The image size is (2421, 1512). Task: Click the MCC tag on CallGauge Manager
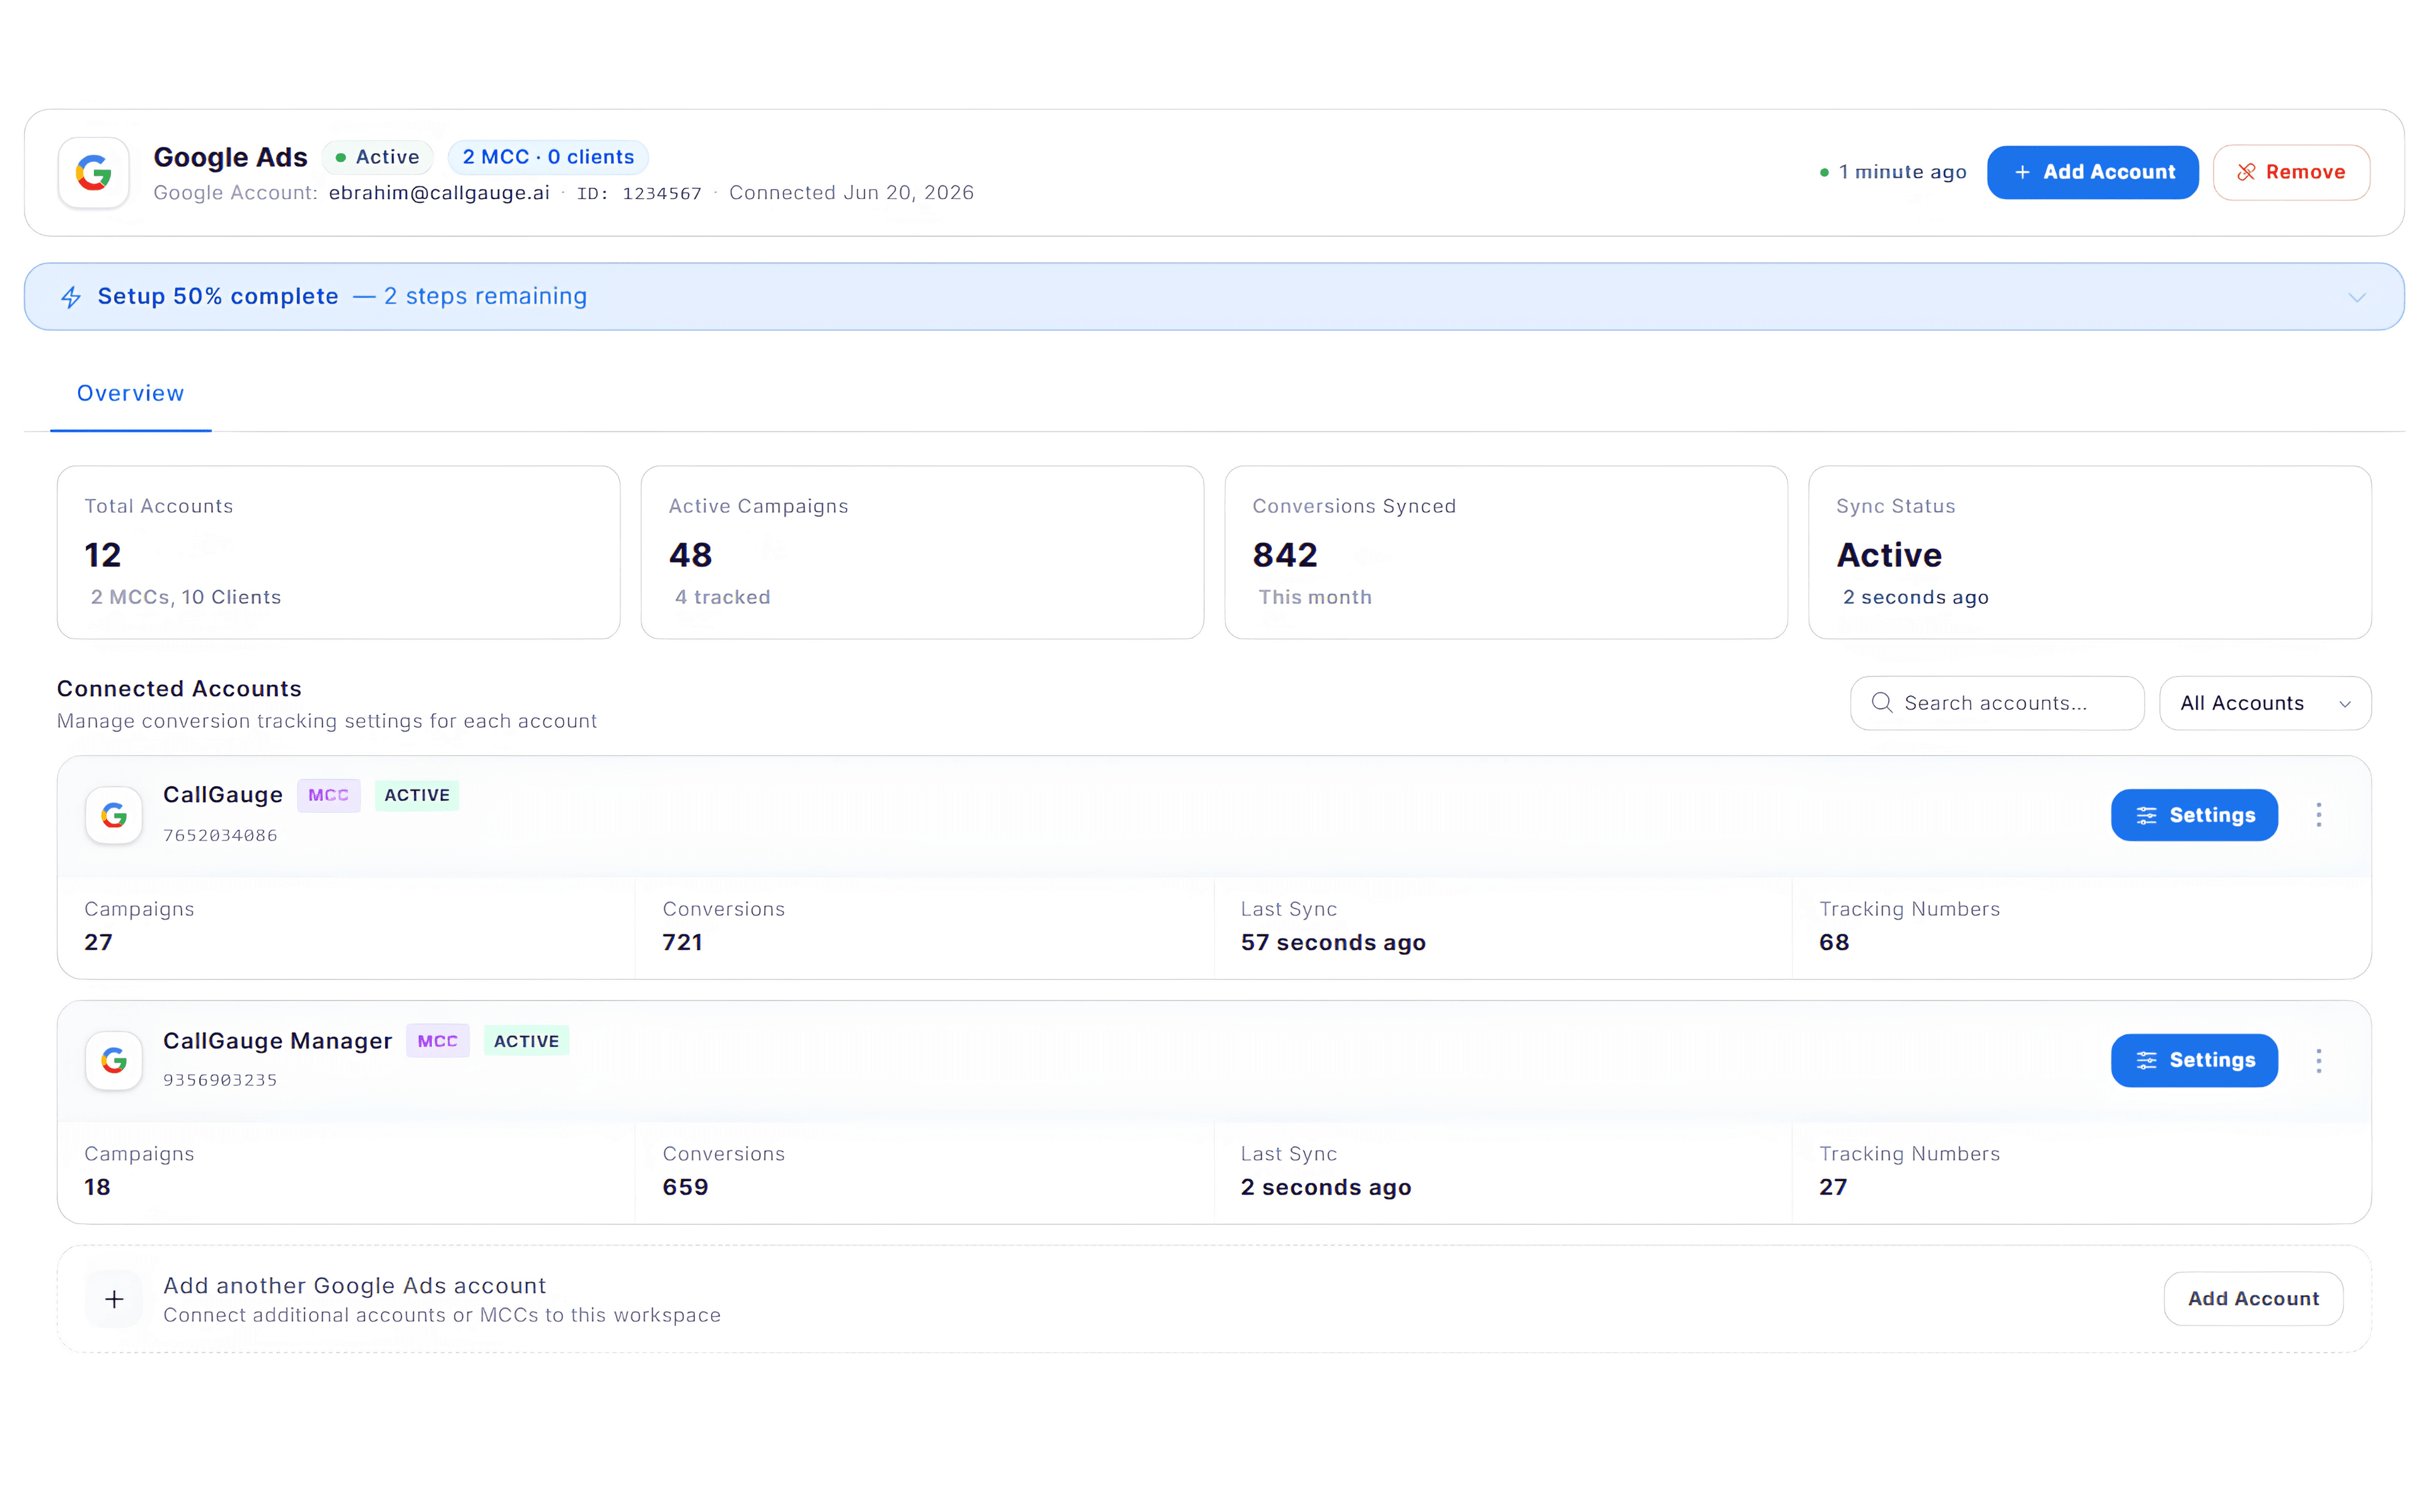[437, 1041]
